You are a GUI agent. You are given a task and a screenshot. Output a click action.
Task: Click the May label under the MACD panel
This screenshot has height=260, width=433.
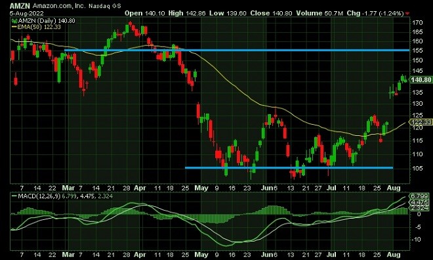click(201, 255)
